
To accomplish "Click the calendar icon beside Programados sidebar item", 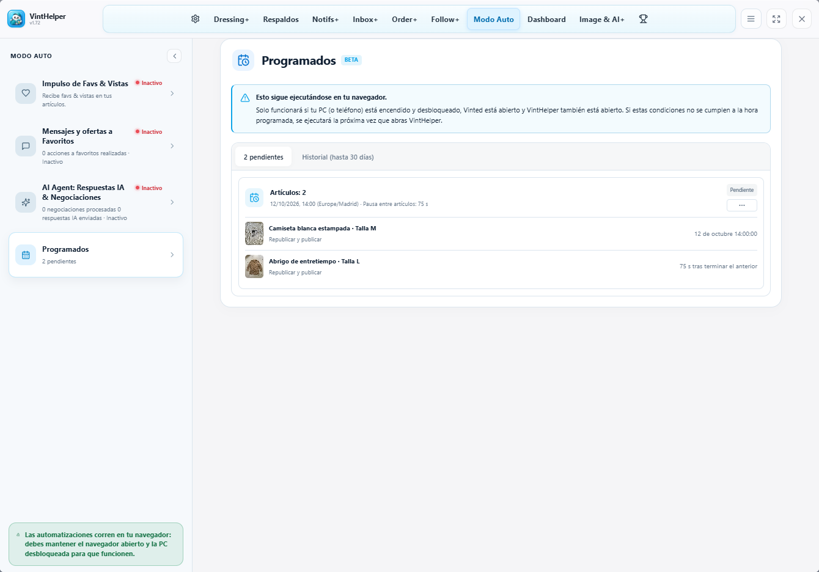I will click(26, 255).
